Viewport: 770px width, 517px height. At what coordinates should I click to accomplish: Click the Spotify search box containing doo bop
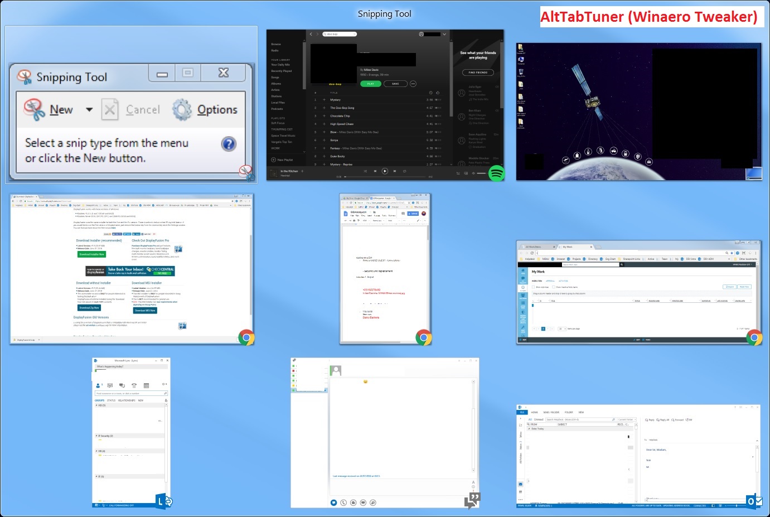pyautogui.click(x=340, y=34)
